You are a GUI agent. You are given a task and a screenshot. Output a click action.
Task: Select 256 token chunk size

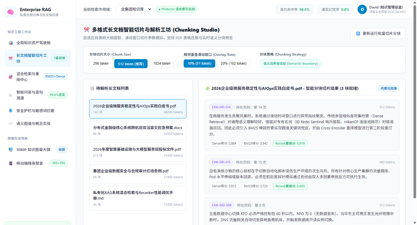101,63
